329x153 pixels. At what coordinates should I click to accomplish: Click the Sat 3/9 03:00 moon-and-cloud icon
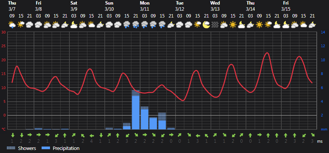click(x=74, y=25)
